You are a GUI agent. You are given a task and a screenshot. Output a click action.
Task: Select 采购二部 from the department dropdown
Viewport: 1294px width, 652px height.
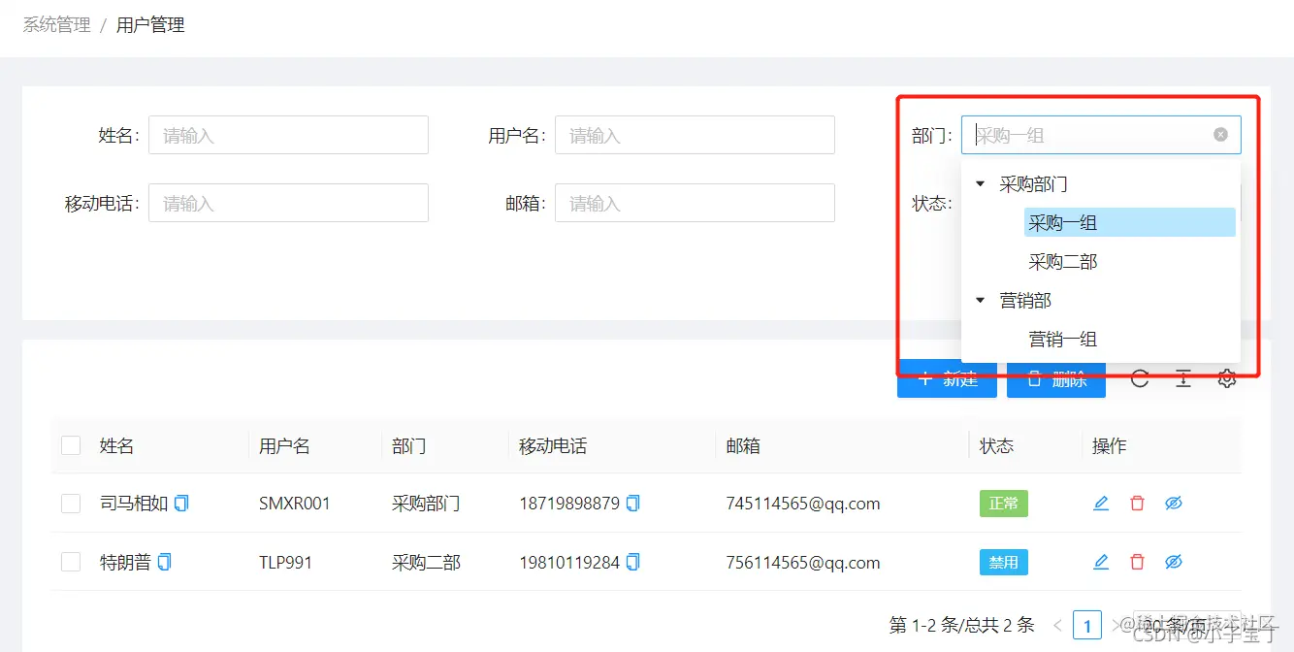point(1062,261)
